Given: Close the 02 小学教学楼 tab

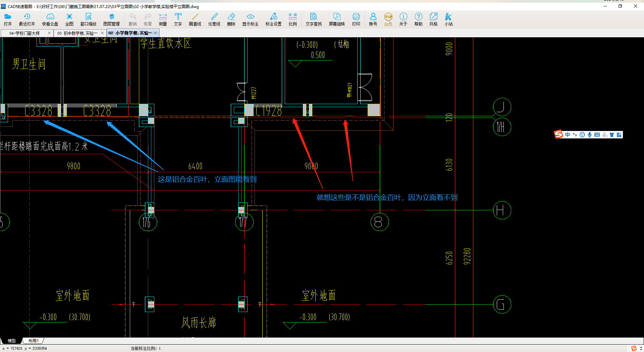Looking at the screenshot, I should click(155, 33).
